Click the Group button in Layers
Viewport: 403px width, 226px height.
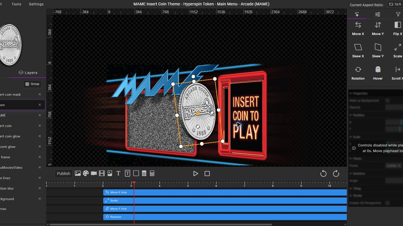coord(32,84)
